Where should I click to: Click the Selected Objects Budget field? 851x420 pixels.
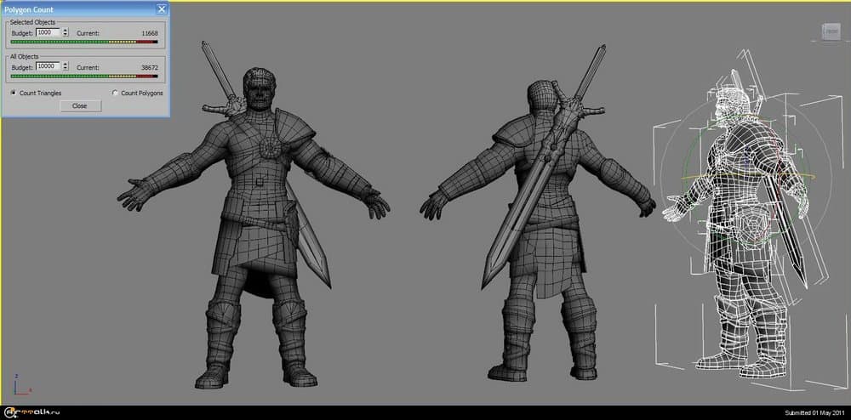pos(48,32)
